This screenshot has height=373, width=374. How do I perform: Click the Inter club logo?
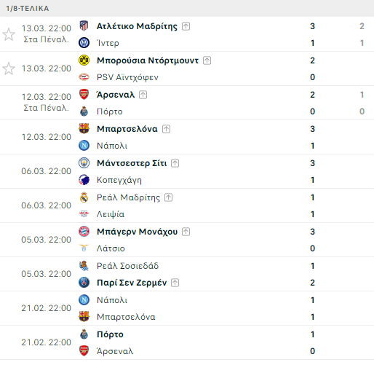[84, 43]
